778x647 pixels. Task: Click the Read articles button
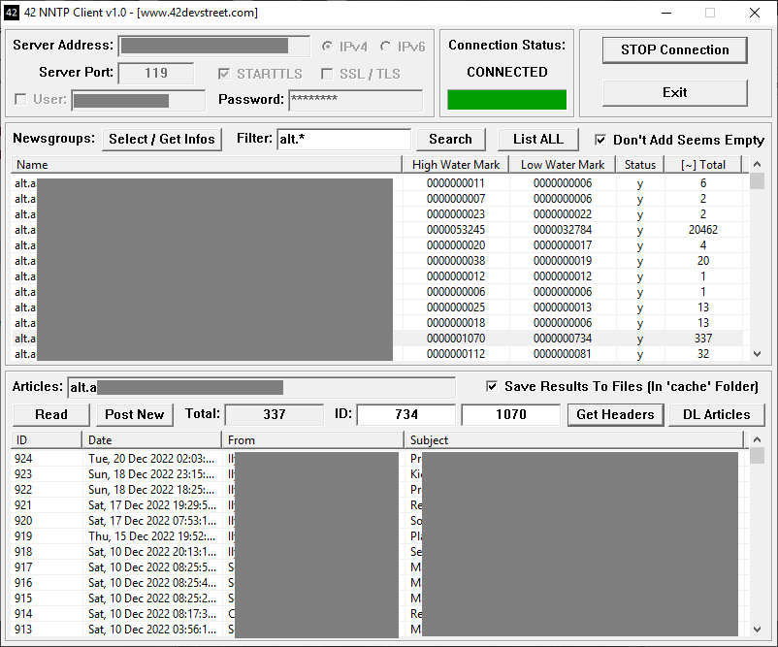(51, 414)
